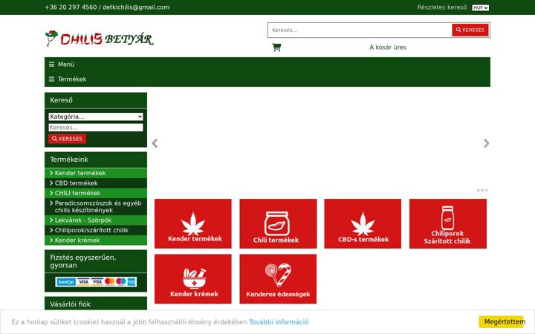Open the Kategória dropdown in Kereső
This screenshot has height=334, width=535.
coord(96,117)
